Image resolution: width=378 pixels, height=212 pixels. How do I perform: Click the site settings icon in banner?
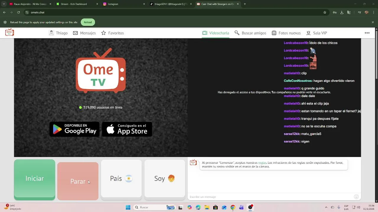point(5,22)
